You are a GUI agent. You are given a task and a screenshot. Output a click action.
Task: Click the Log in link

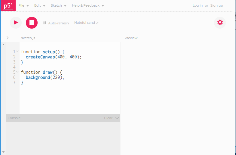[x=198, y=5]
